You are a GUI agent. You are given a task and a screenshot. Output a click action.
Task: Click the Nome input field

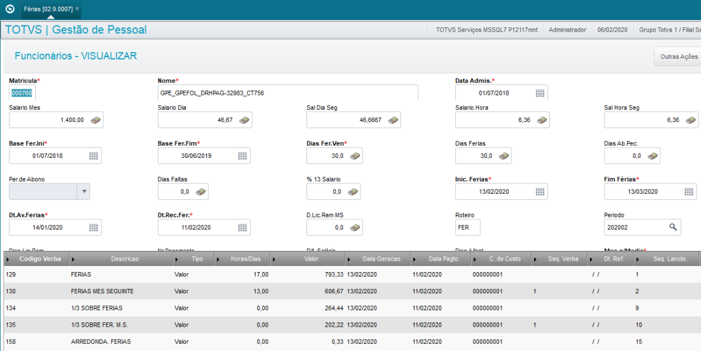288,93
